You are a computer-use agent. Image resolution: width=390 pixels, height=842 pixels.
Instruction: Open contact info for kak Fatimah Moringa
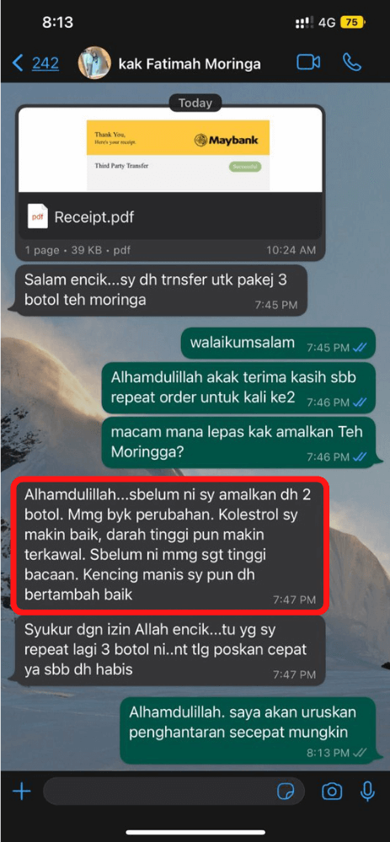(x=190, y=64)
